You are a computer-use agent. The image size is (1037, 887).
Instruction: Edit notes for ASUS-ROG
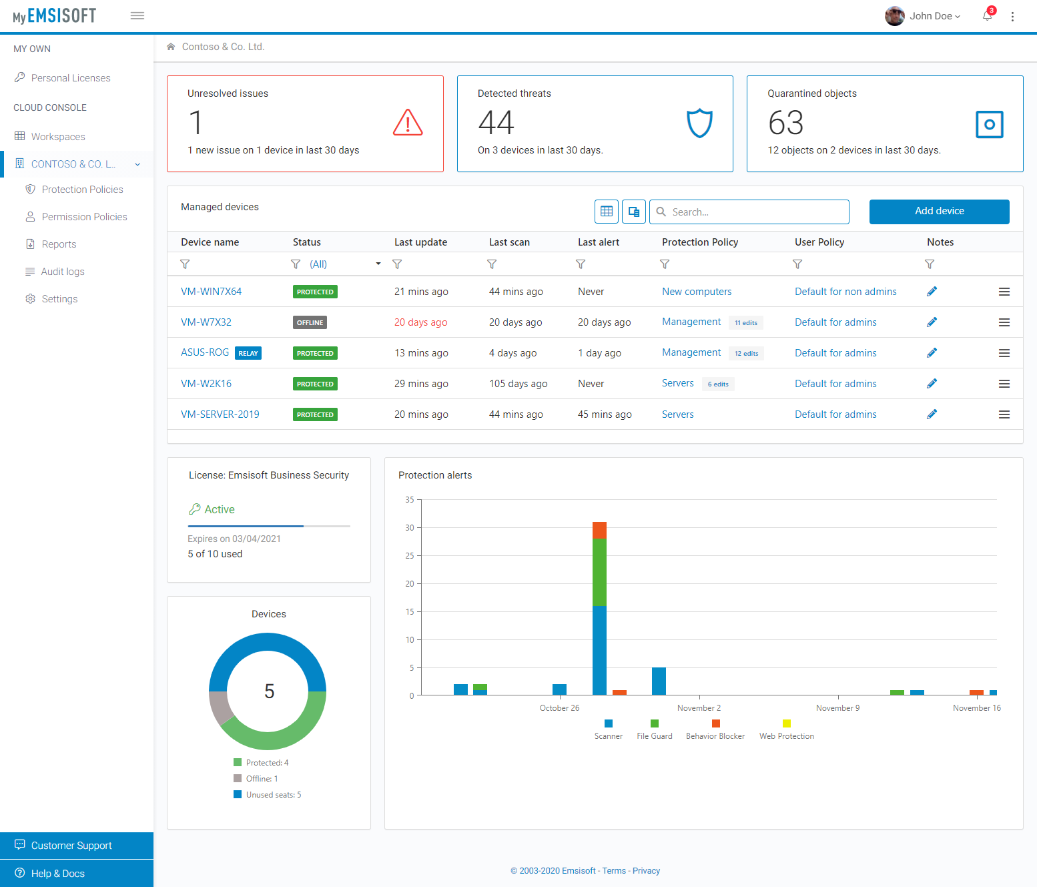[932, 352]
